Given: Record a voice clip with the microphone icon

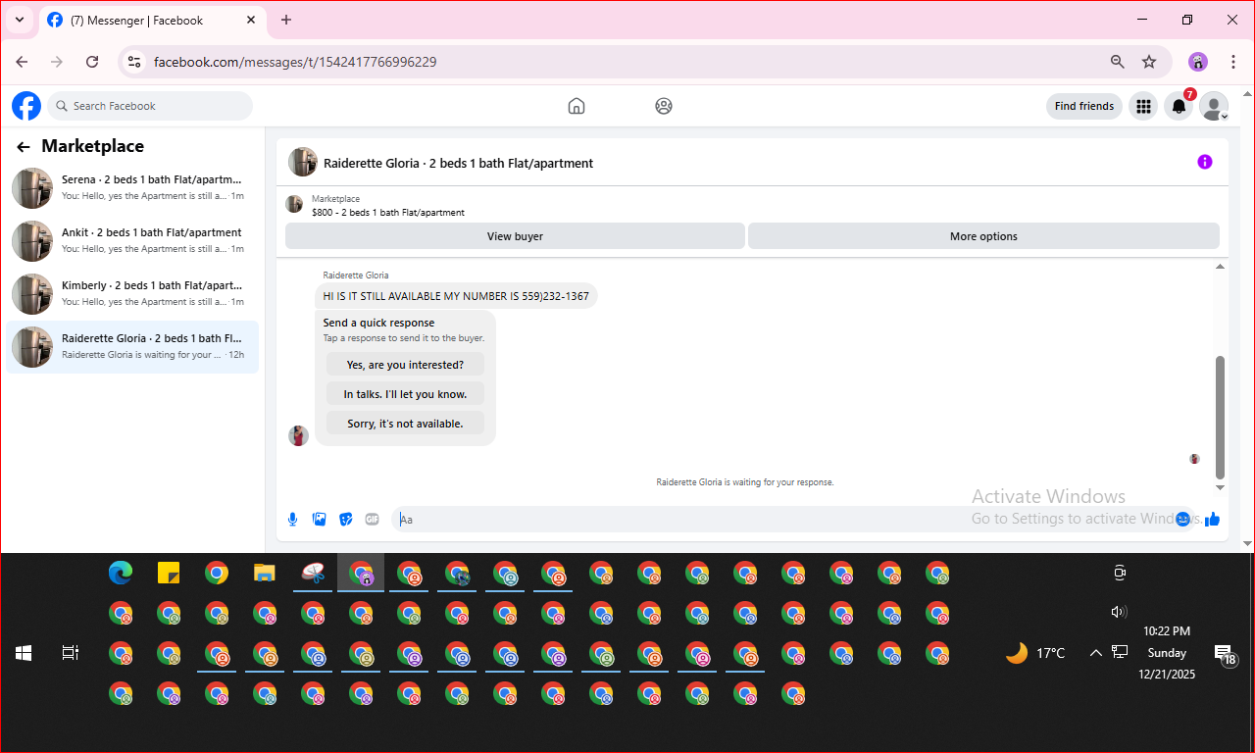Looking at the screenshot, I should point(292,519).
